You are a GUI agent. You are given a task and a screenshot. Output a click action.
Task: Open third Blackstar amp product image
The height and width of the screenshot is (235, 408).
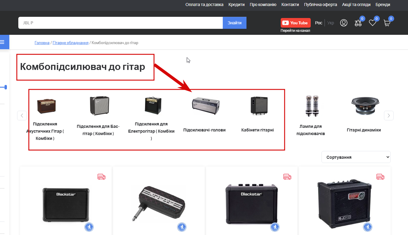[252, 203]
